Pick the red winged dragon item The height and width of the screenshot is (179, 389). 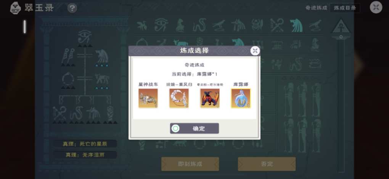(210, 98)
